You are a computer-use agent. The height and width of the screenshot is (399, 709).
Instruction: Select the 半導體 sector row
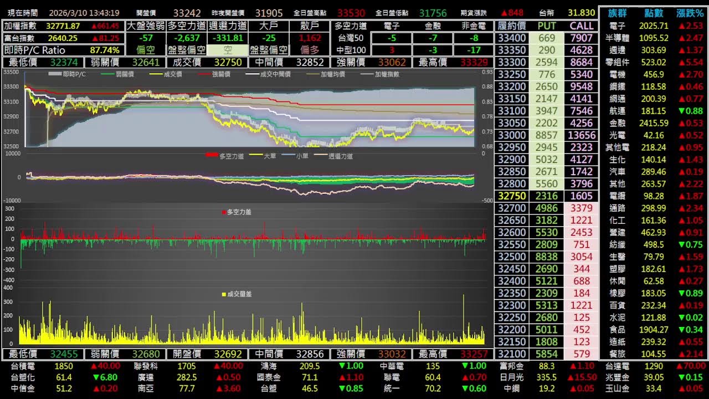coord(654,38)
